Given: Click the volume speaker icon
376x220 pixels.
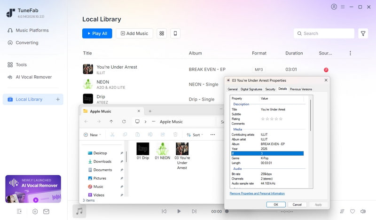Looking at the screenshot, I should [x=363, y=212].
